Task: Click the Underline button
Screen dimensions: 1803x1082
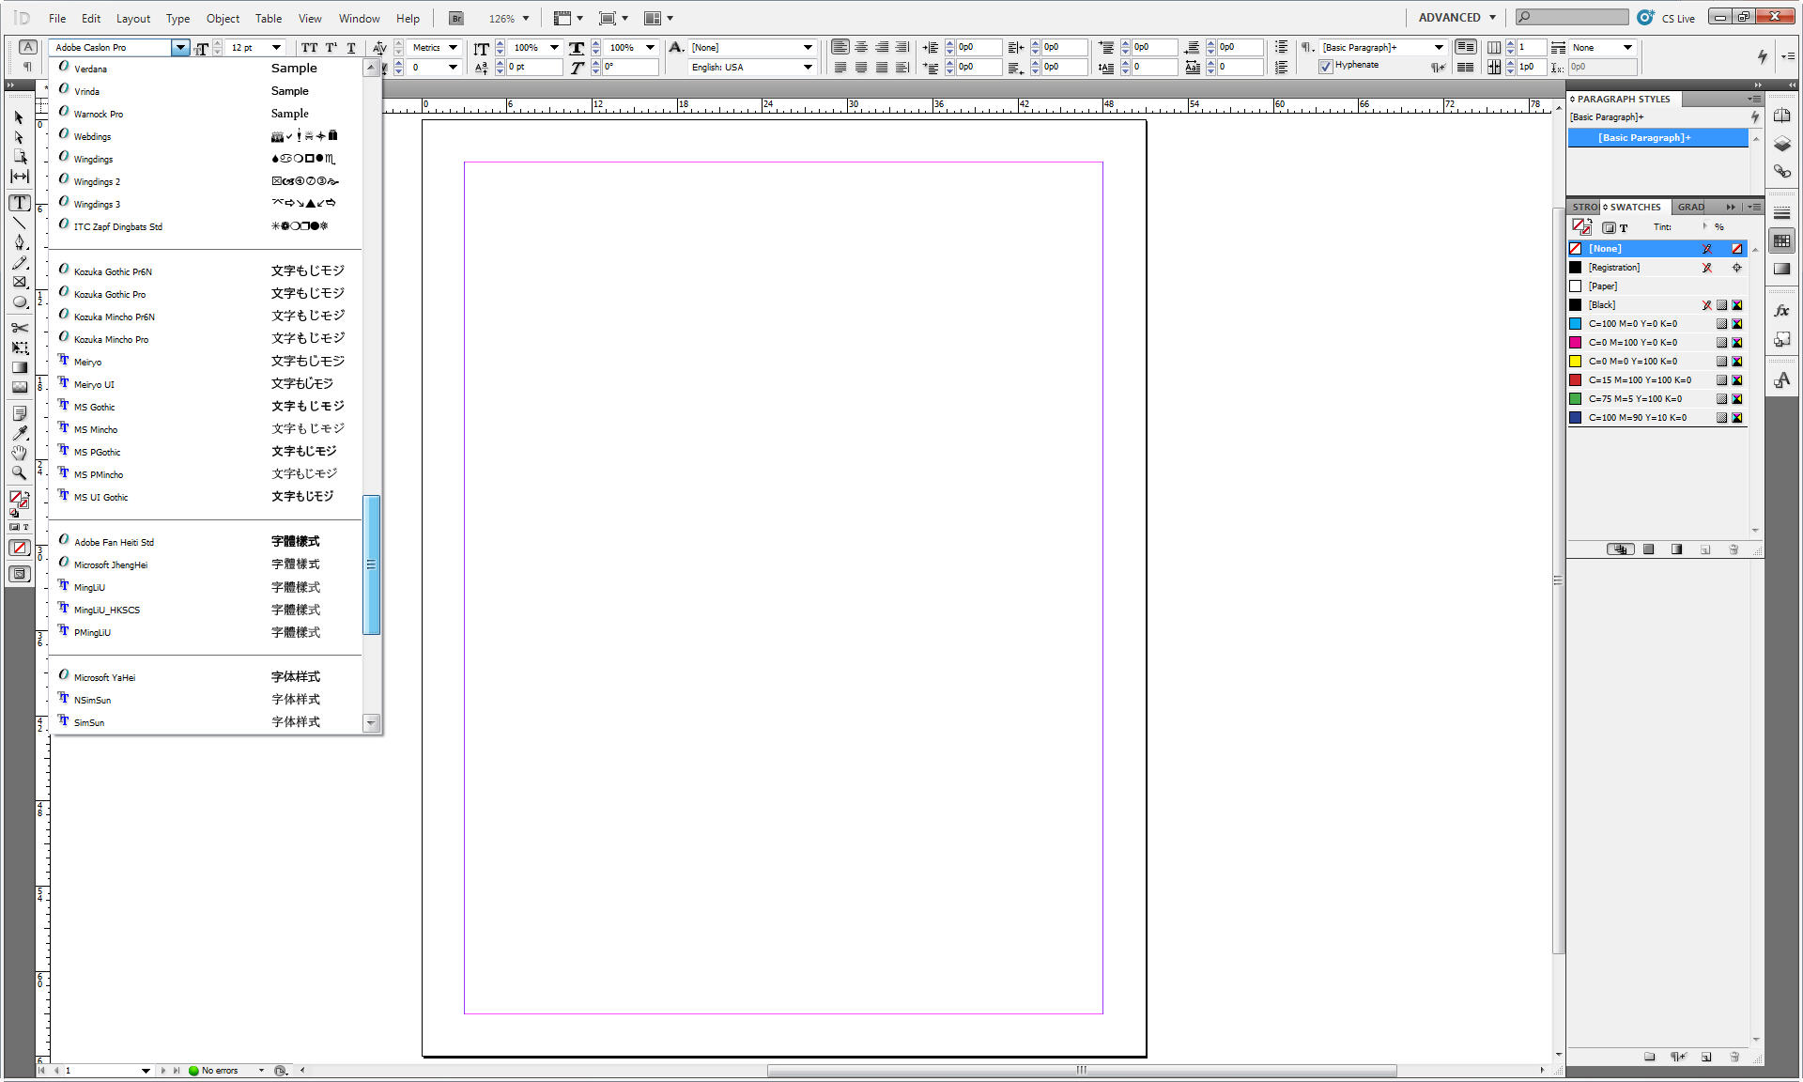Action: (352, 47)
